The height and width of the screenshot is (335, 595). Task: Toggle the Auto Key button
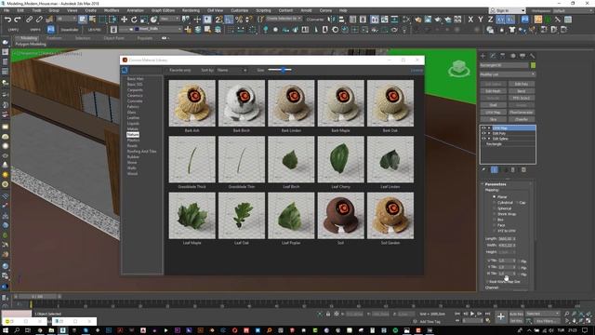tap(516, 315)
